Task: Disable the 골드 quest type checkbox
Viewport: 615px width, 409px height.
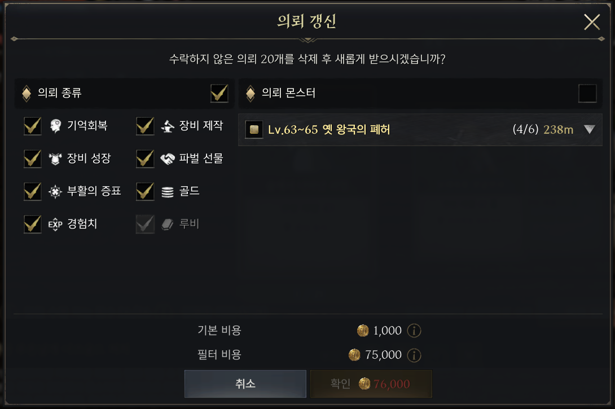Action: coord(145,191)
